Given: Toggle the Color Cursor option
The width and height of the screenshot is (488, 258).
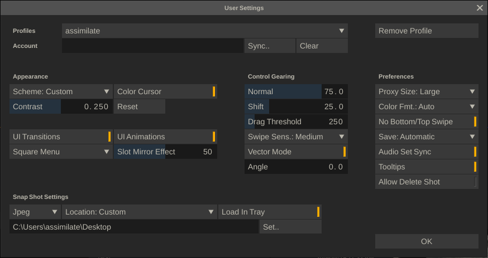Looking at the screenshot, I should (165, 91).
